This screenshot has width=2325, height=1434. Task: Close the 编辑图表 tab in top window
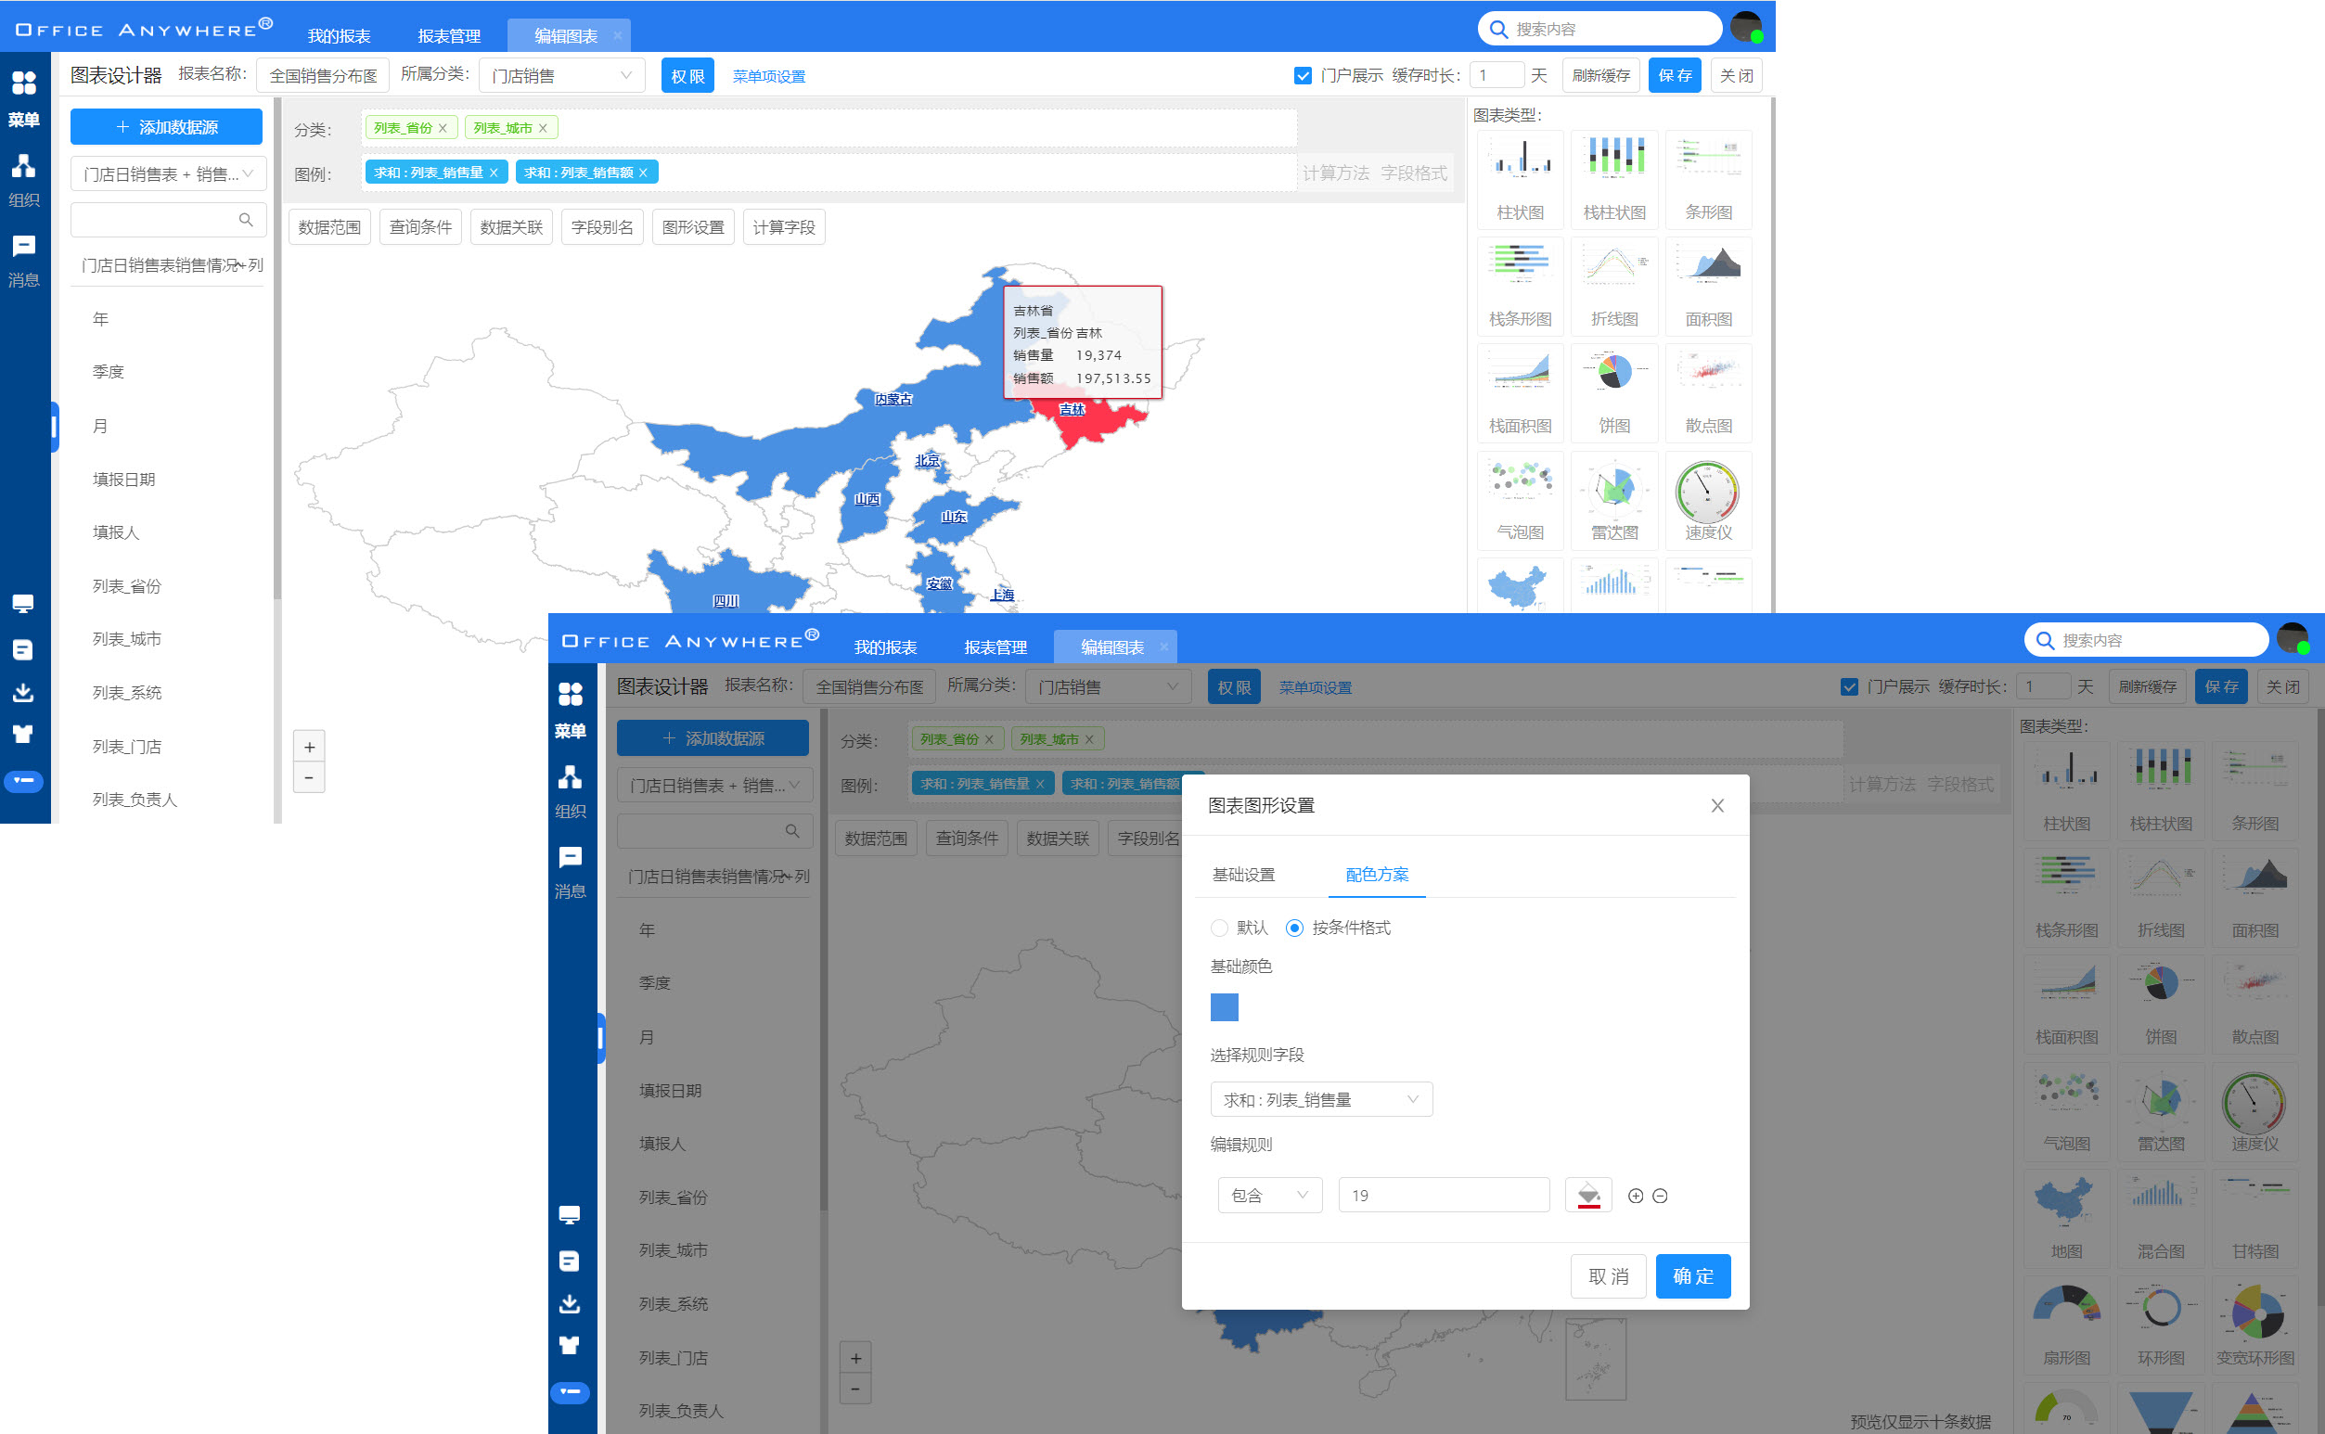tap(618, 36)
